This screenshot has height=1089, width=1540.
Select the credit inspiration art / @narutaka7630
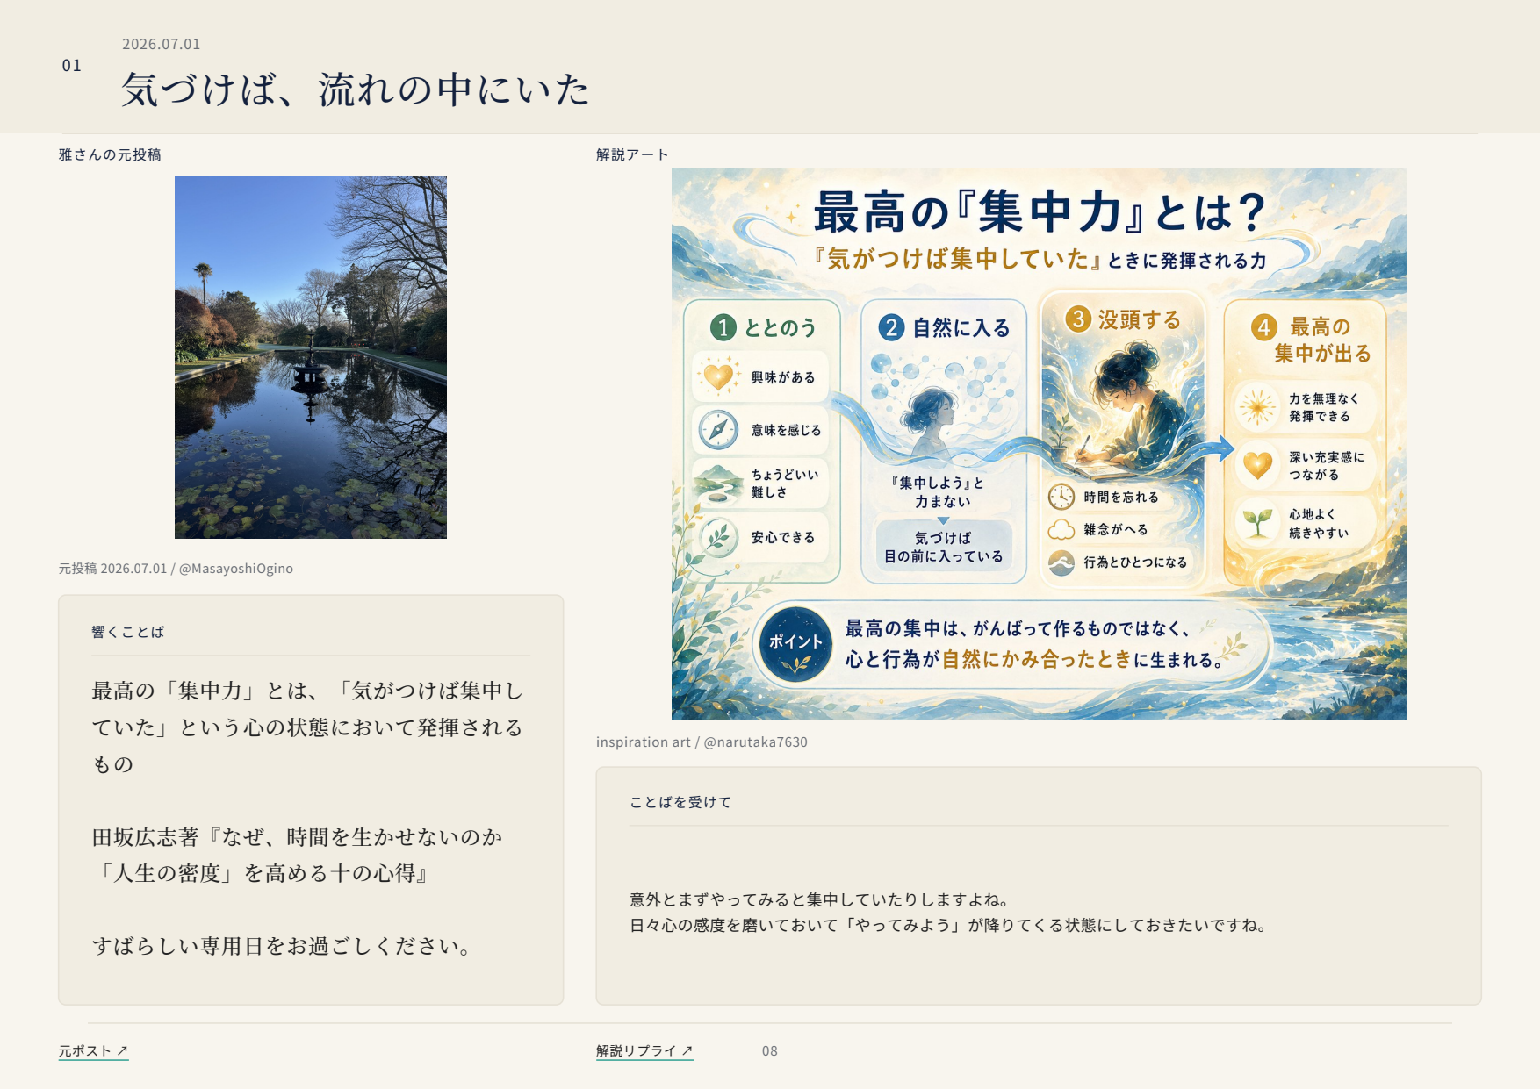pyautogui.click(x=702, y=742)
